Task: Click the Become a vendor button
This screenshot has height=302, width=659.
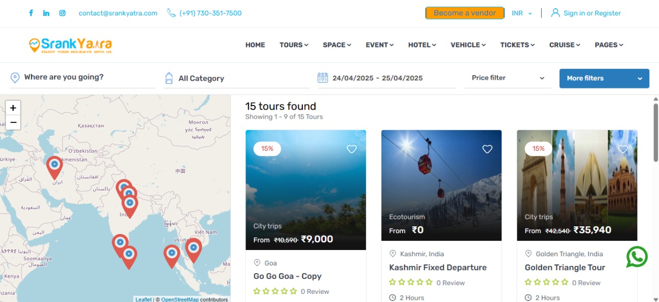Action: [464, 13]
